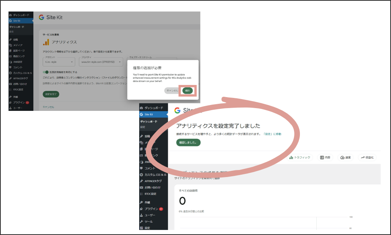Image resolution: width=391 pixels, height=235 pixels.
Task: Follow the 「設定」に移動 link
Action: coord(272,134)
